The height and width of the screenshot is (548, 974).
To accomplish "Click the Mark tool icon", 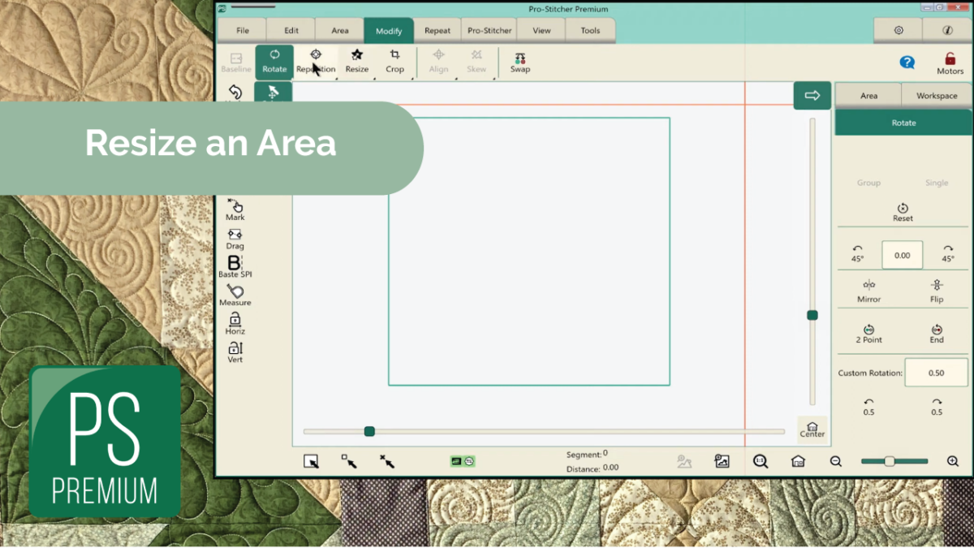I will [235, 209].
